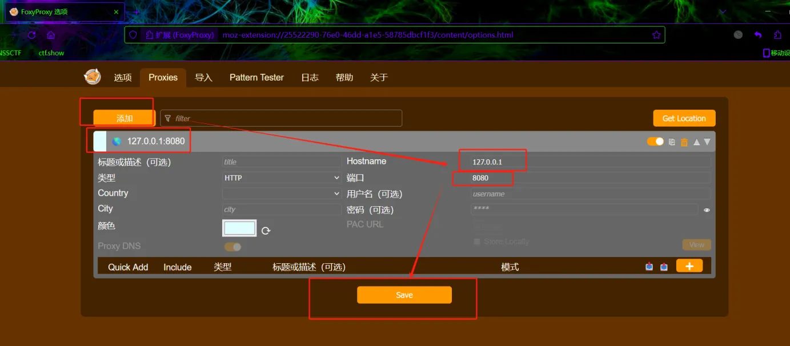Switch to the Proxies tab
The image size is (790, 346).
[x=163, y=78]
